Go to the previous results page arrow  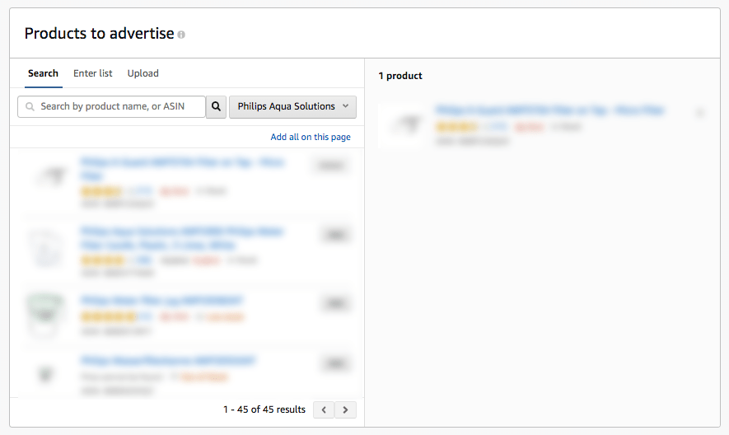point(324,410)
